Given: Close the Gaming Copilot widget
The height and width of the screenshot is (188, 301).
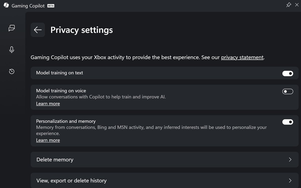Looking at the screenshot, I should click(297, 5).
